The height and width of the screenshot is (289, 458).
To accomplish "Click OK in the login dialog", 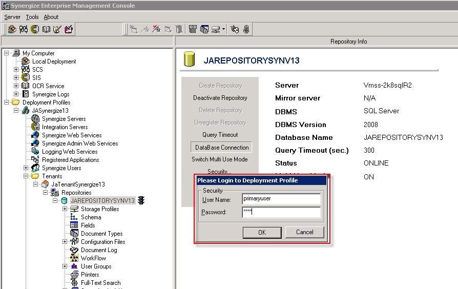I will [262, 233].
